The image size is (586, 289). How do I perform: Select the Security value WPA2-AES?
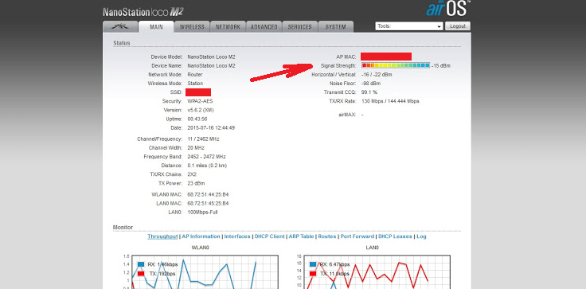tap(200, 101)
